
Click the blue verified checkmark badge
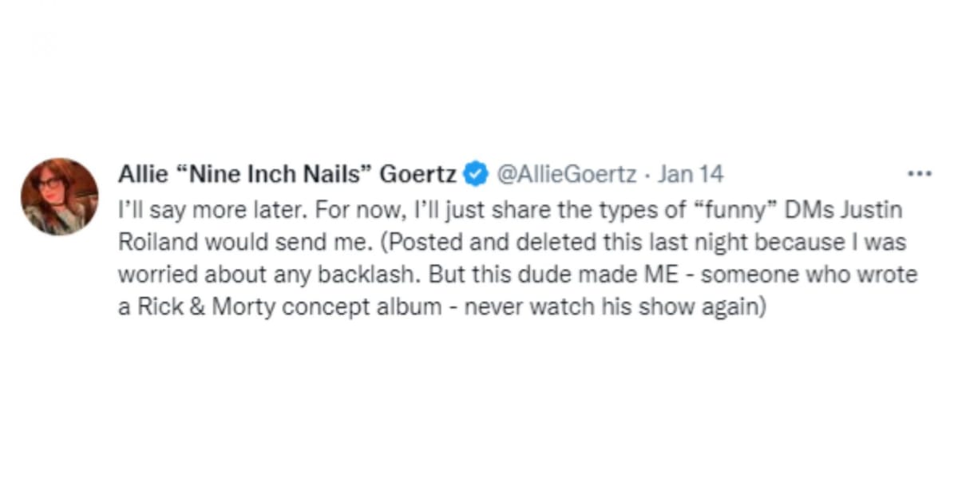point(477,173)
